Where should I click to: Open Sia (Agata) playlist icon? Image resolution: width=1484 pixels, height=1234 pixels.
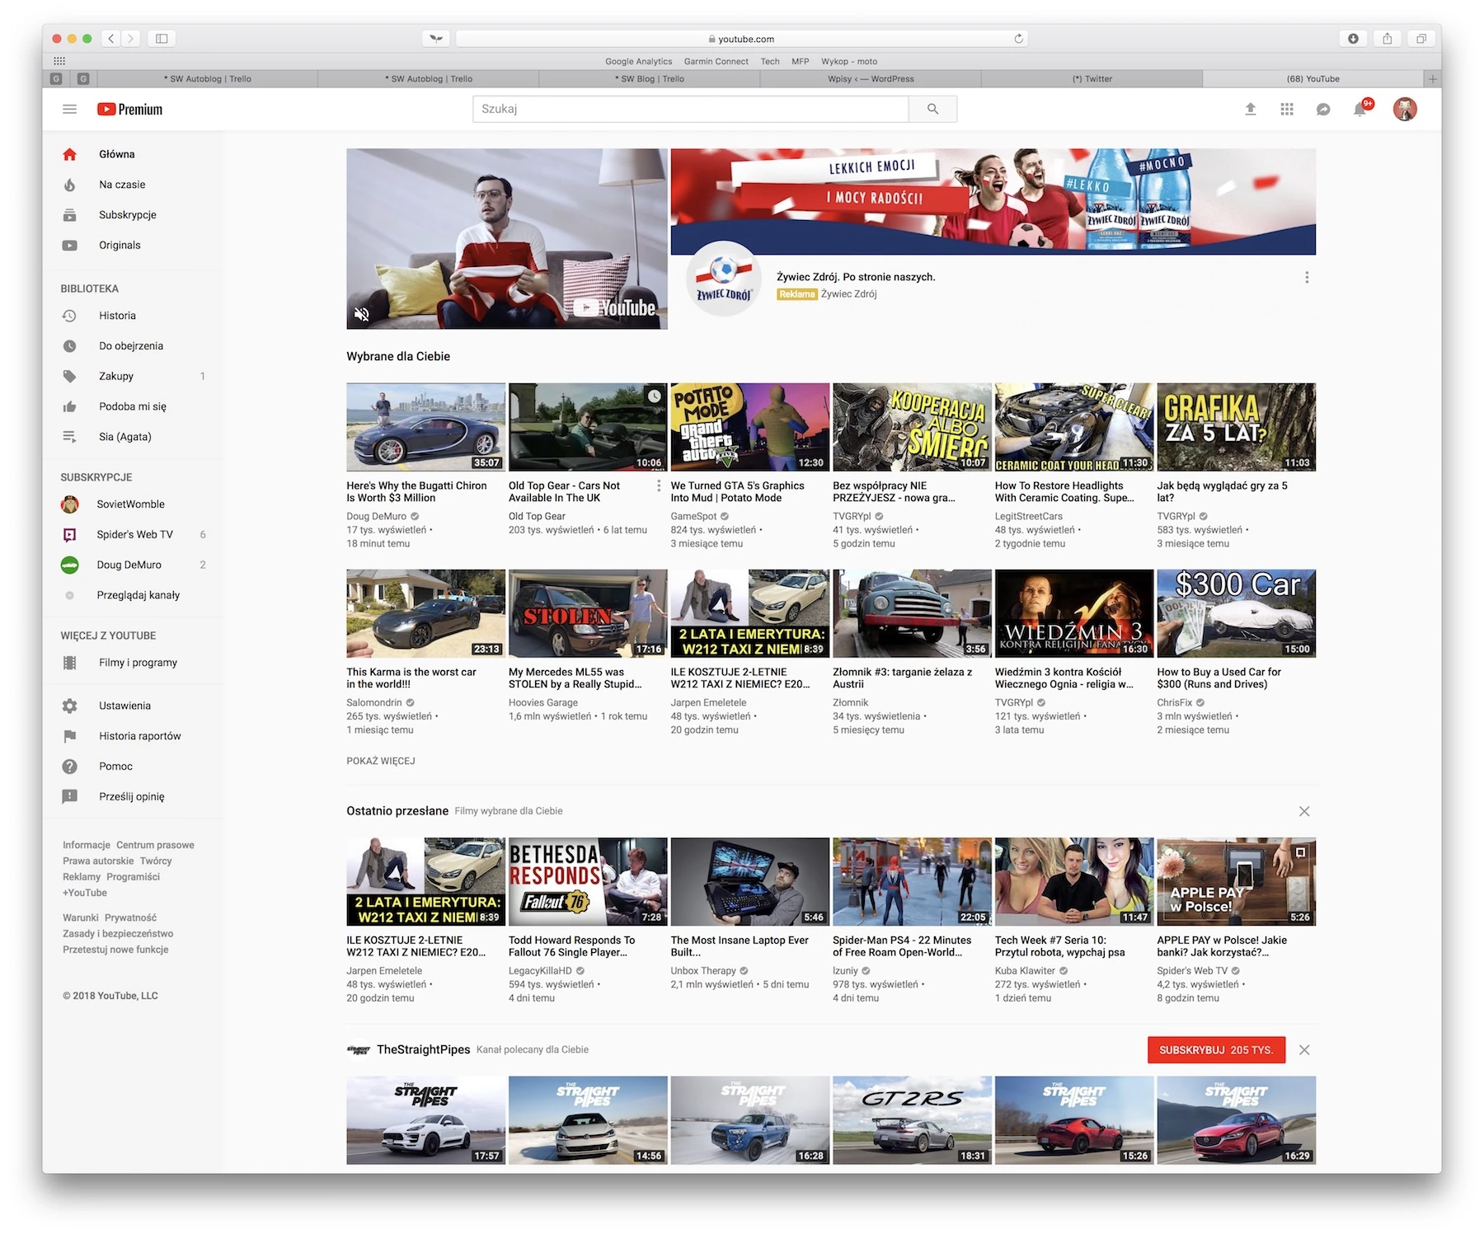(70, 437)
